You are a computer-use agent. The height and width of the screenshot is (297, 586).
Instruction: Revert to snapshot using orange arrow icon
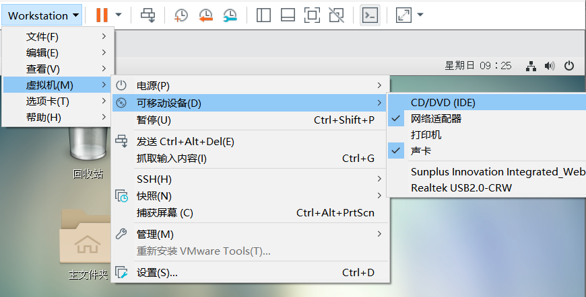point(205,15)
